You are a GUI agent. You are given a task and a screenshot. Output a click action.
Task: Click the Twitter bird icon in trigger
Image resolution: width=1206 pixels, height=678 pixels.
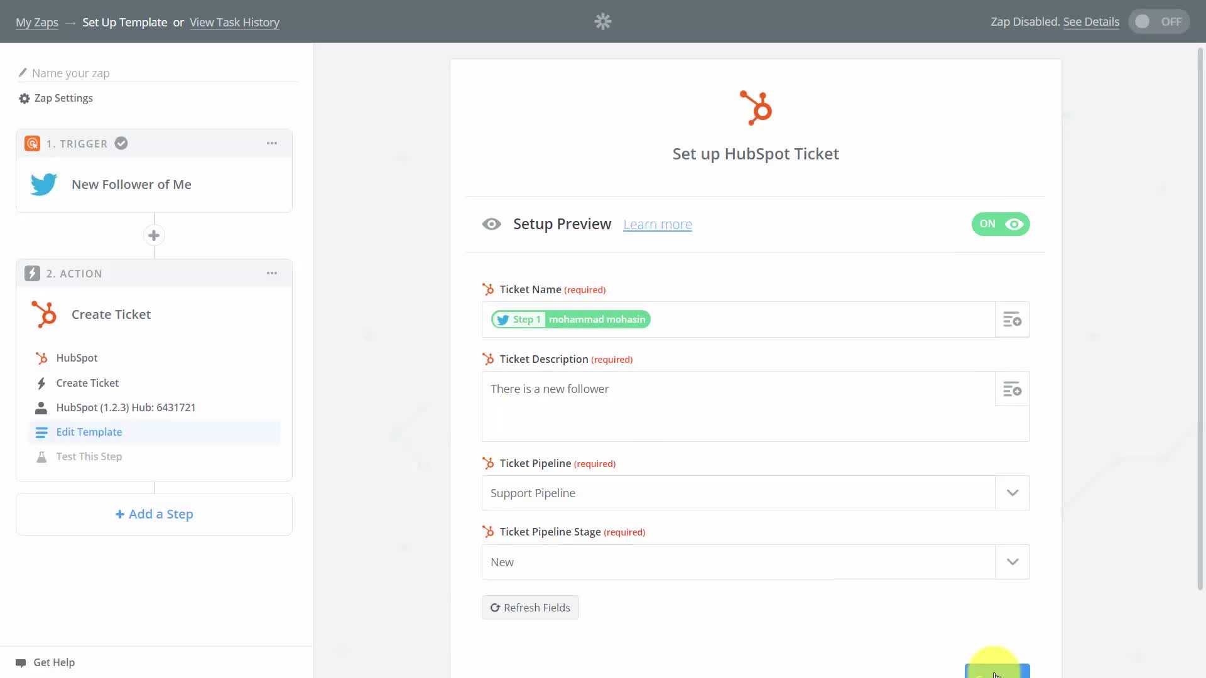[x=43, y=185]
